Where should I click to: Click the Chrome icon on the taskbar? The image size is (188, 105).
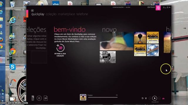pos(1,47)
